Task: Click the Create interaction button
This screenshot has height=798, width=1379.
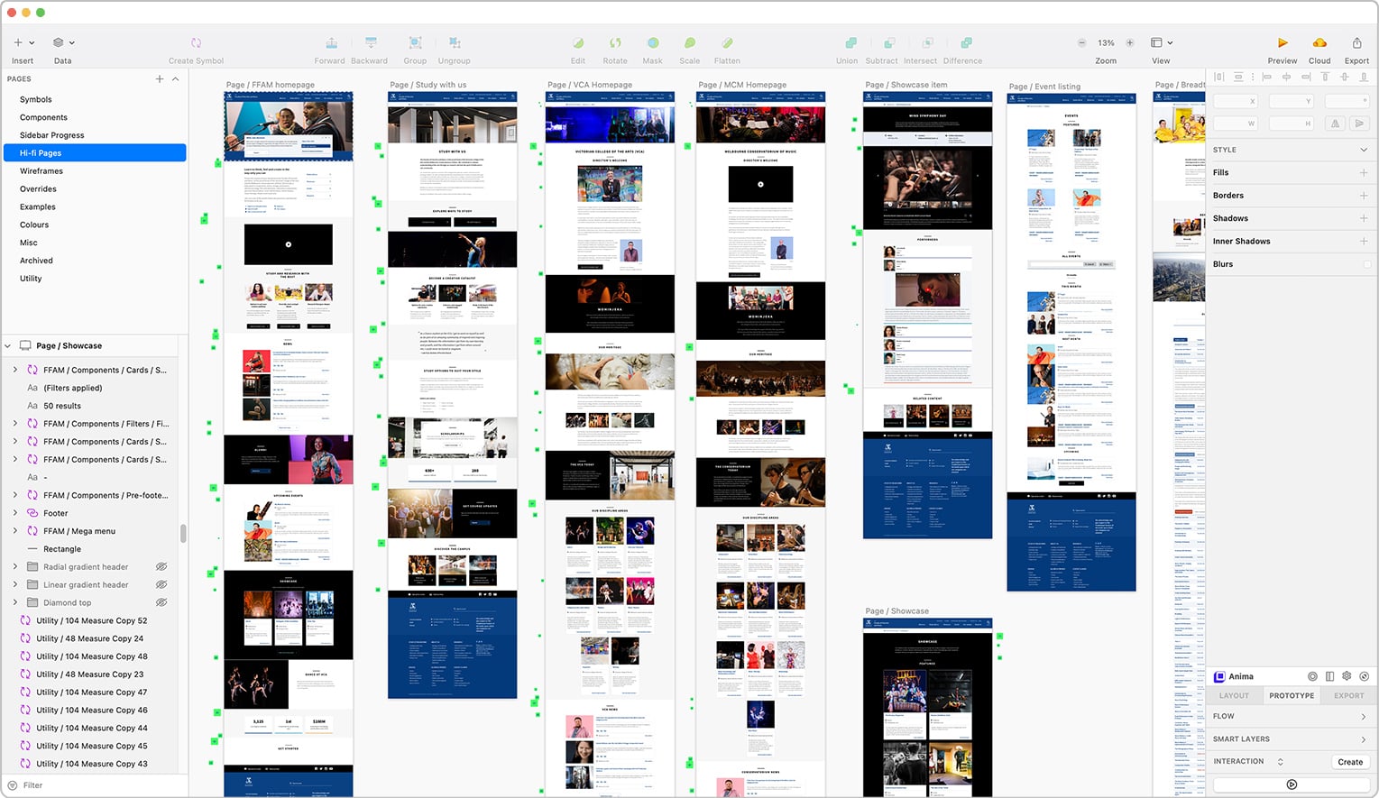Action: point(1350,762)
